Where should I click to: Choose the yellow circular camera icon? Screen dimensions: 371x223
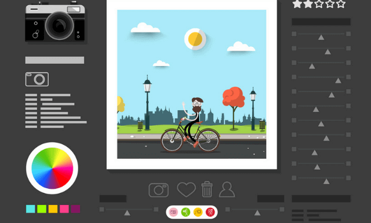tap(198, 212)
